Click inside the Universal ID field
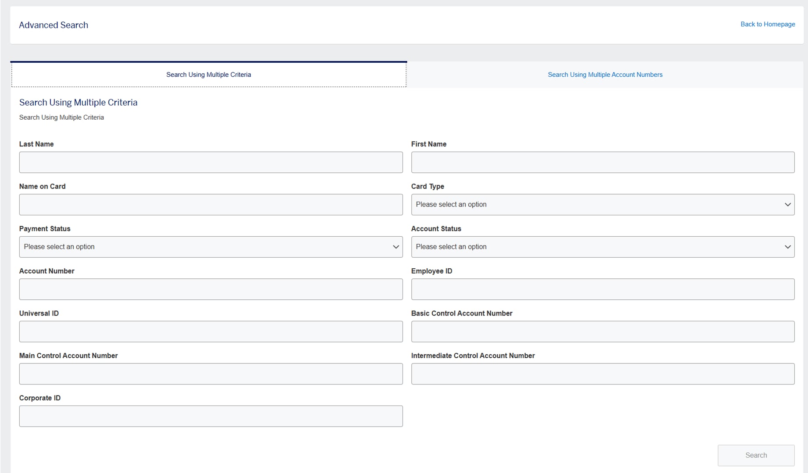This screenshot has width=808, height=473. click(x=211, y=331)
